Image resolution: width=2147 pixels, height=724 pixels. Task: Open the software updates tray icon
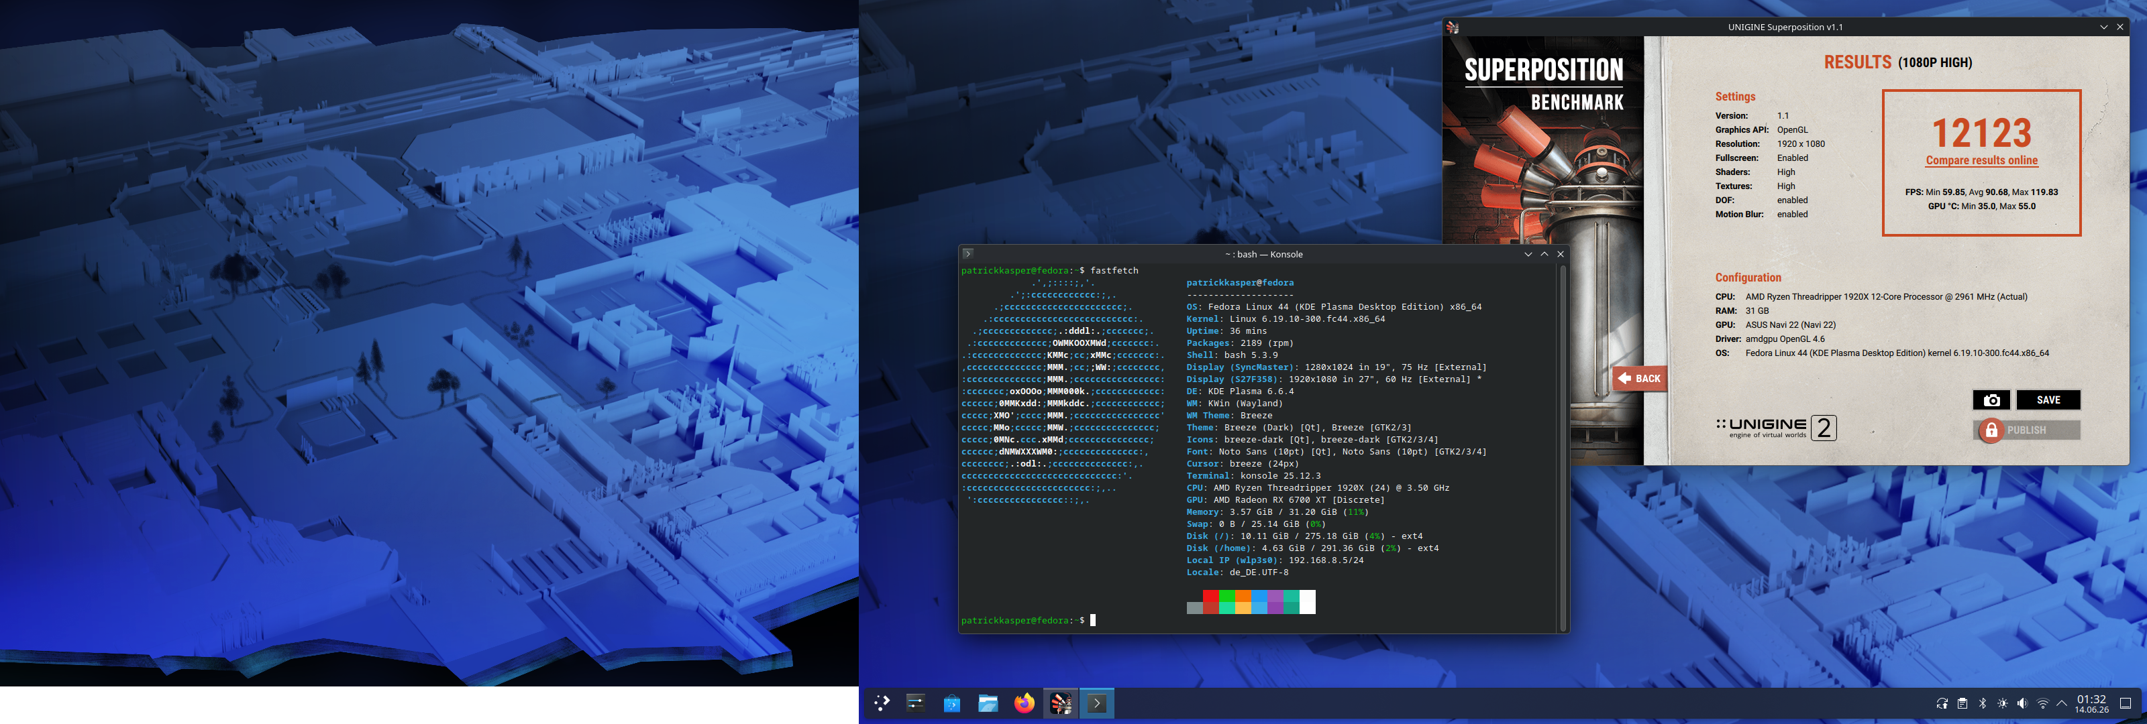(x=1942, y=703)
